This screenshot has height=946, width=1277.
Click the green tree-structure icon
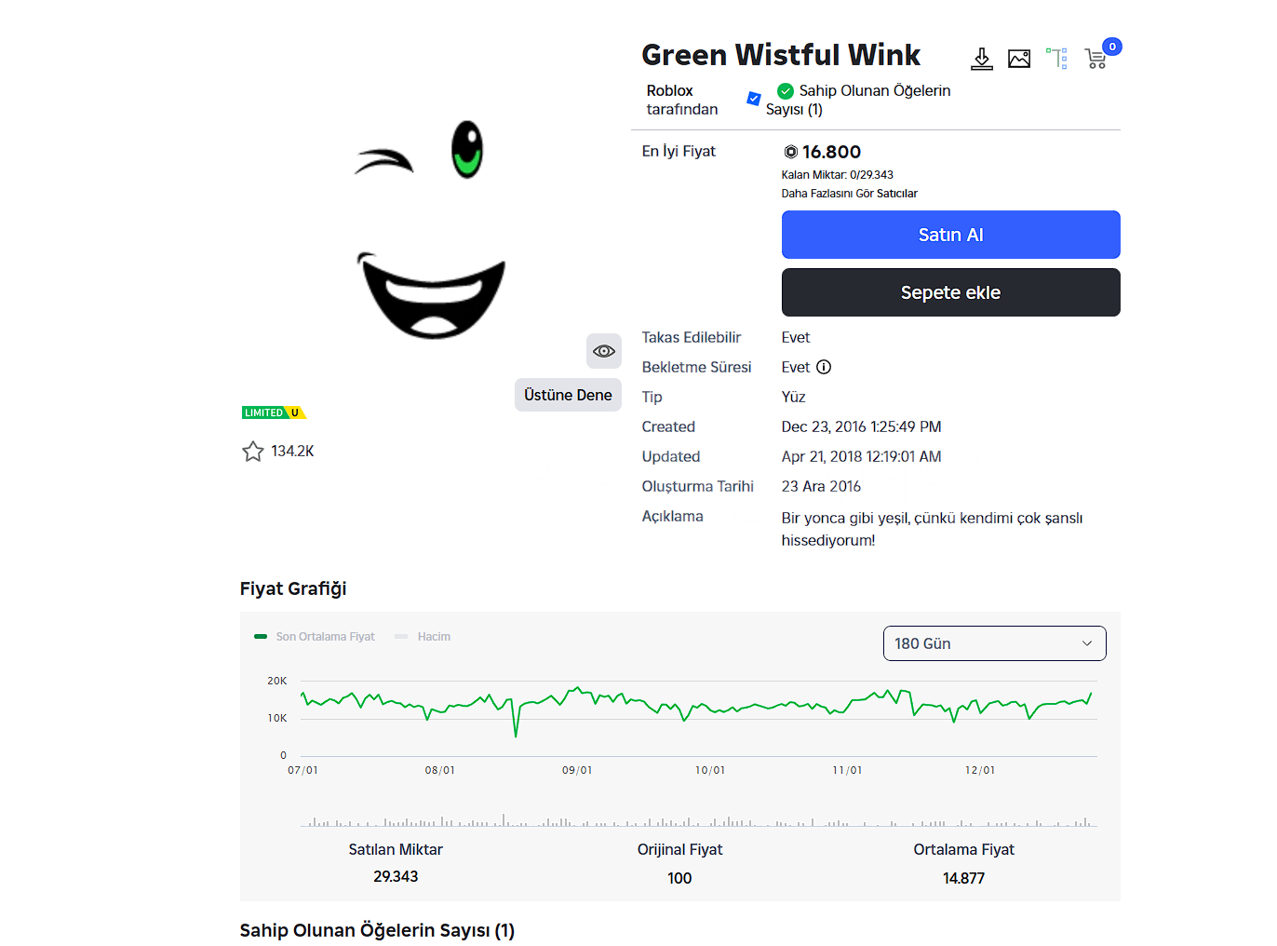[x=1056, y=59]
